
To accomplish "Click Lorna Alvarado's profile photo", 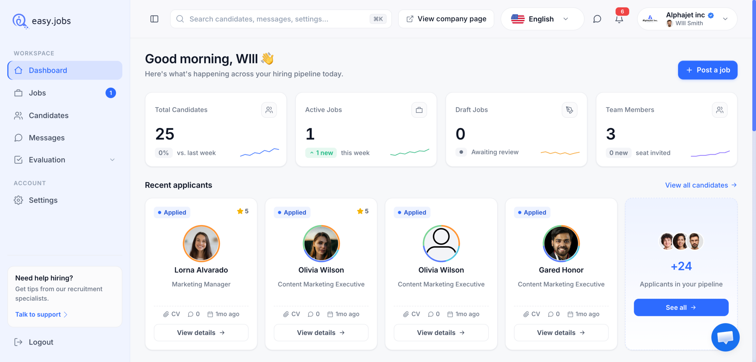I will (x=201, y=244).
